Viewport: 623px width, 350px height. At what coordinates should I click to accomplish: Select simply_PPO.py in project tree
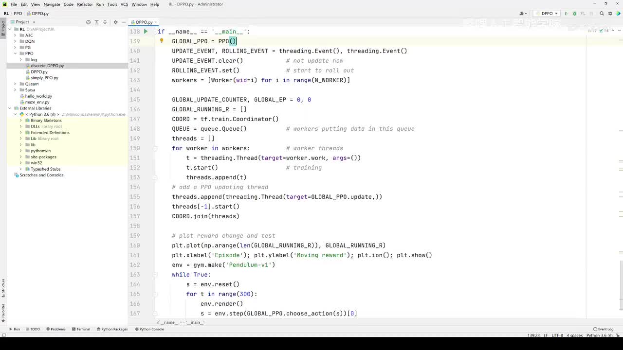click(44, 78)
